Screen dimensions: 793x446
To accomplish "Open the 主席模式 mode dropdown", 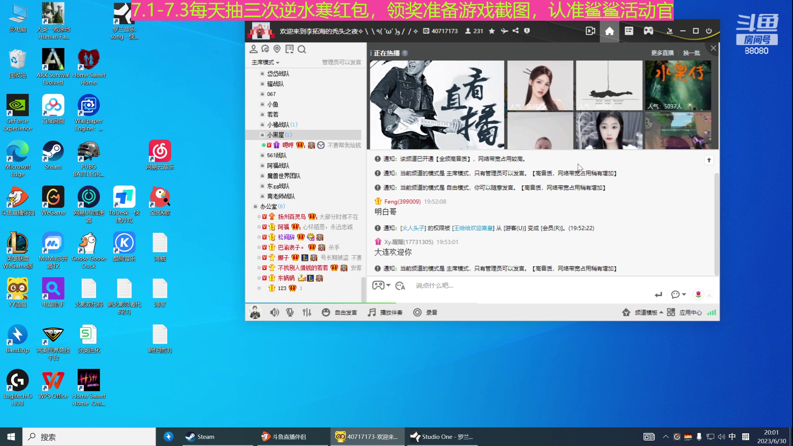I will point(265,62).
